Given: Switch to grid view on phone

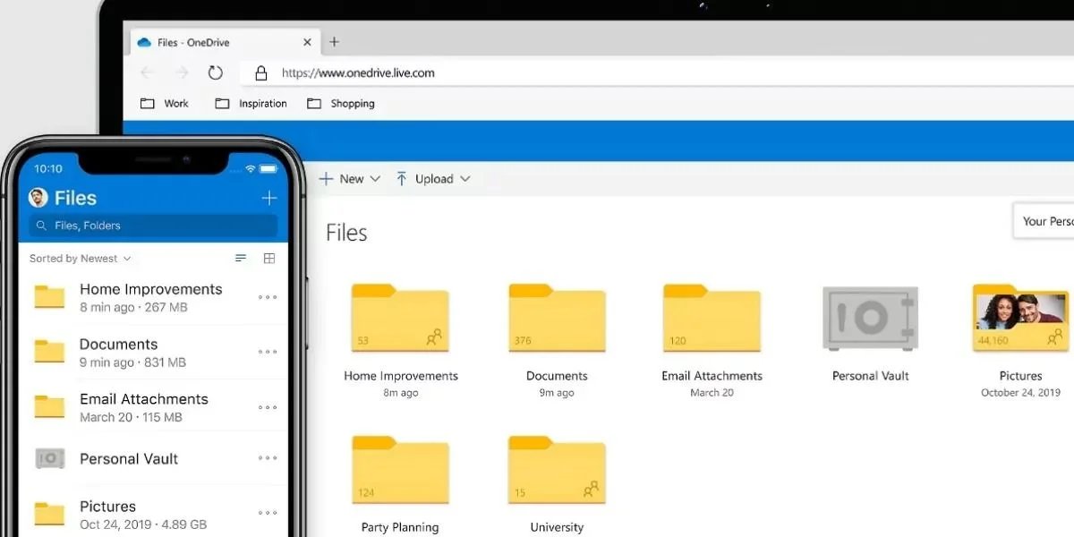Looking at the screenshot, I should click(269, 259).
